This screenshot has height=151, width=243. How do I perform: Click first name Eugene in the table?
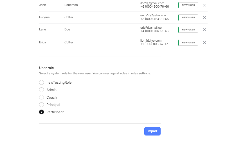[x=44, y=17]
